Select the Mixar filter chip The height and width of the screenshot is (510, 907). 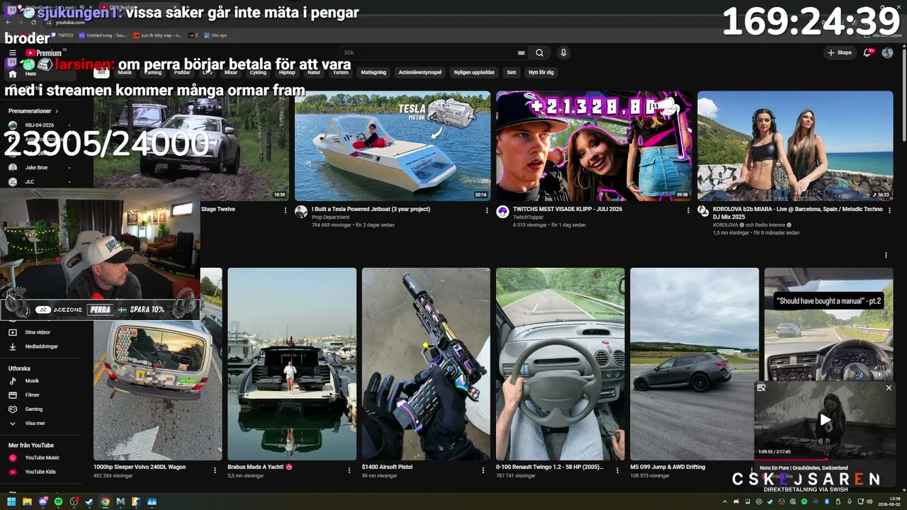pos(230,72)
